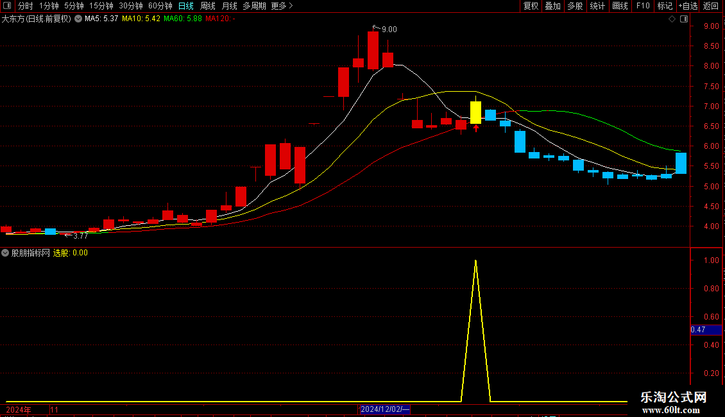The width and height of the screenshot is (725, 417).
Task: Click the 9.00 high price label
Action: coord(389,30)
